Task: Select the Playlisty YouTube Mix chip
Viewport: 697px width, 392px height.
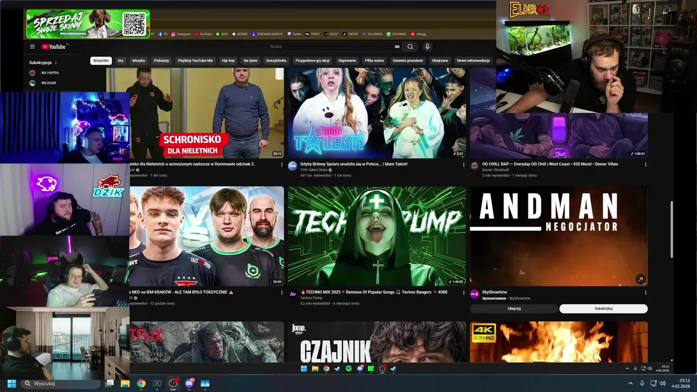Action: [195, 60]
